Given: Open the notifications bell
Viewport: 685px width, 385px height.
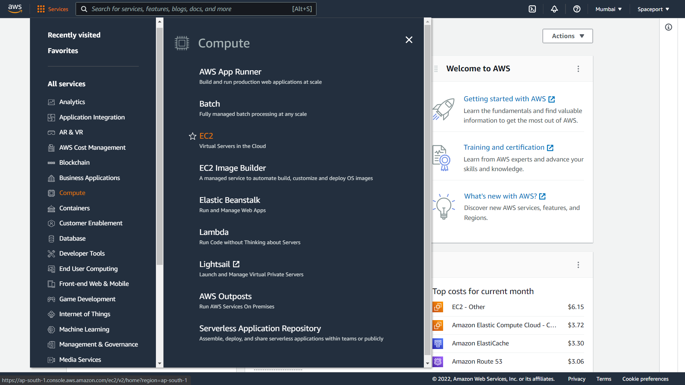Looking at the screenshot, I should (x=554, y=9).
